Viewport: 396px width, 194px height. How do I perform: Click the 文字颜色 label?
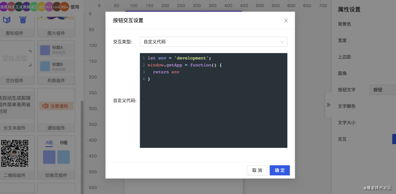[x=347, y=106]
